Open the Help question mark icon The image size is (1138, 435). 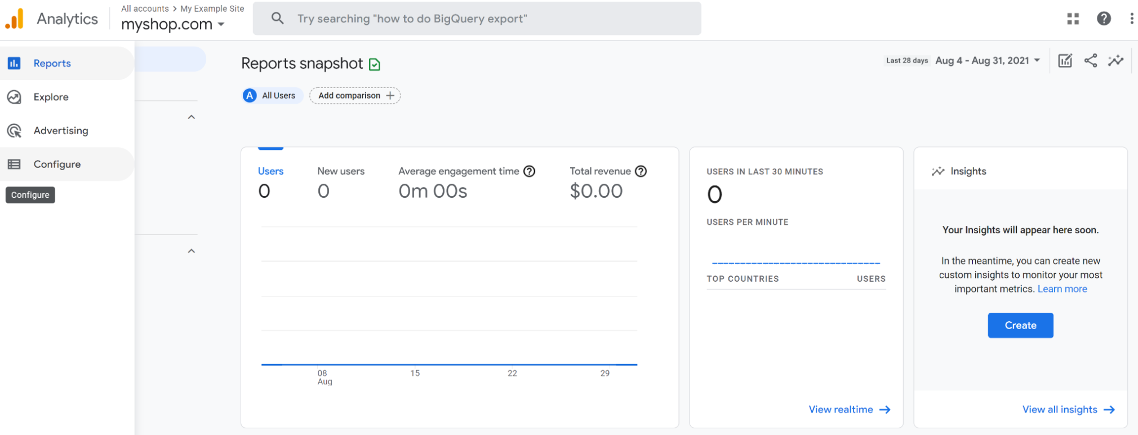[x=1104, y=19]
